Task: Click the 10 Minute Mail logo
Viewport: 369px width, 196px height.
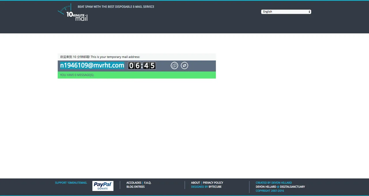Action: tap(73, 12)
